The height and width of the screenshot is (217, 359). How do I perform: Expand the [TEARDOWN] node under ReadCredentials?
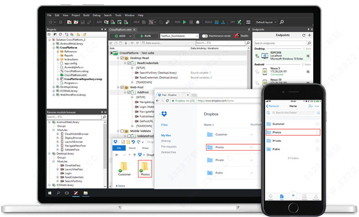[132, 82]
